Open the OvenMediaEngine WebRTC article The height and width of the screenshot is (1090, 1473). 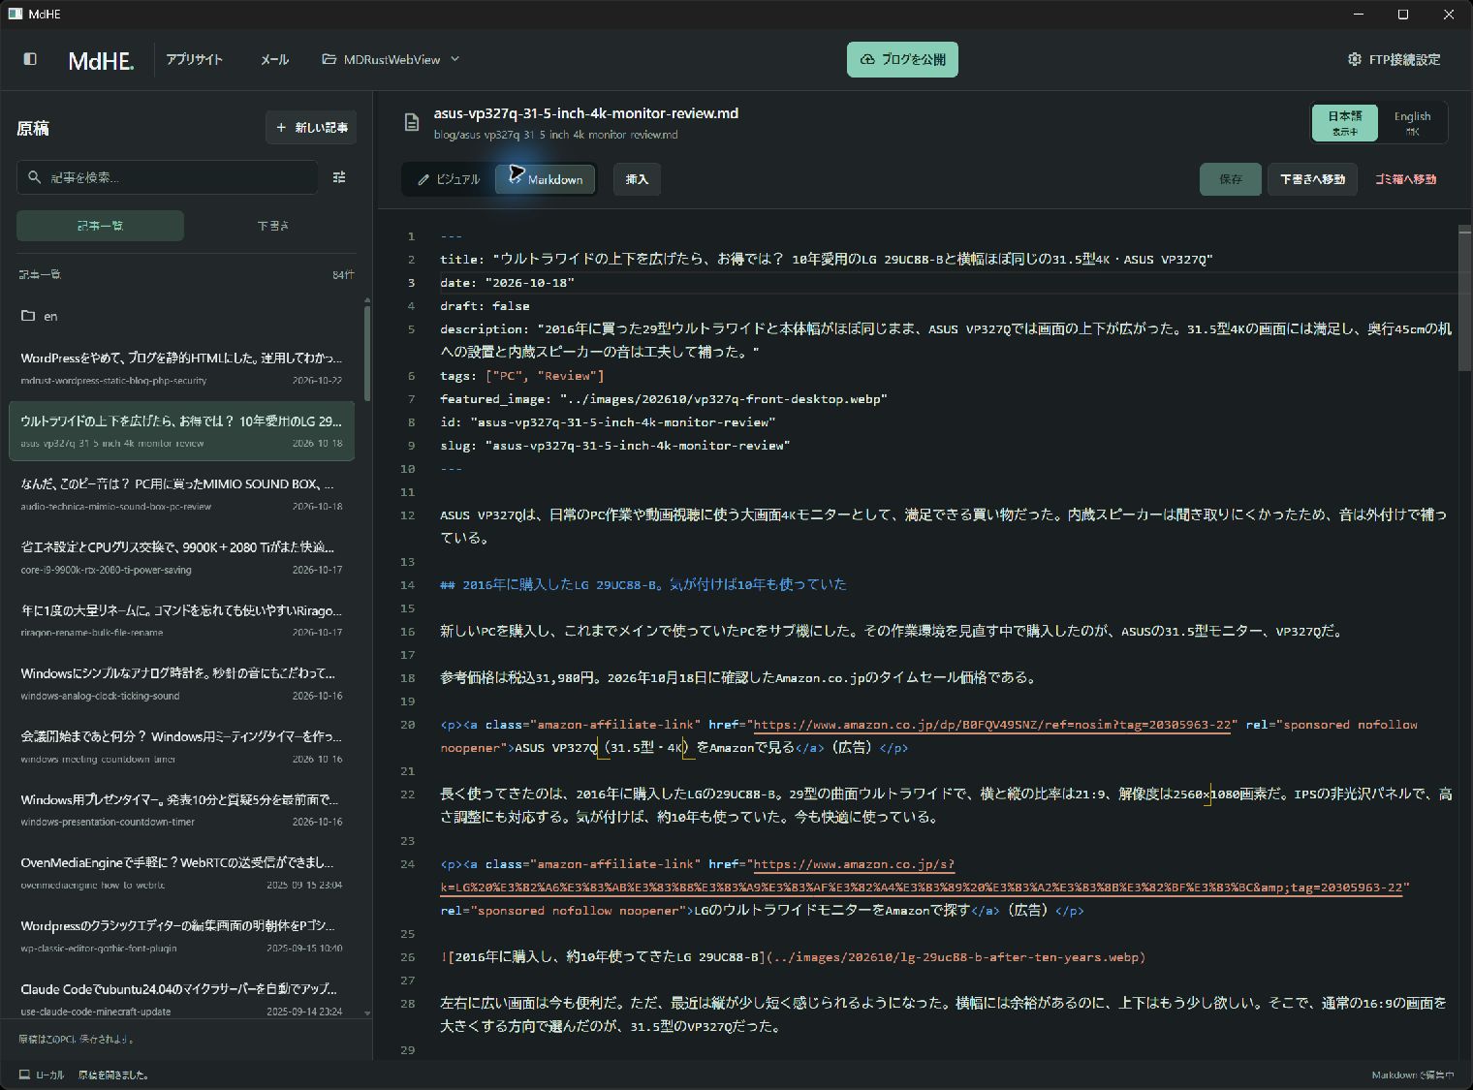[x=181, y=872]
